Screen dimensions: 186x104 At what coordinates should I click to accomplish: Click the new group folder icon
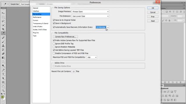(x=173, y=82)
